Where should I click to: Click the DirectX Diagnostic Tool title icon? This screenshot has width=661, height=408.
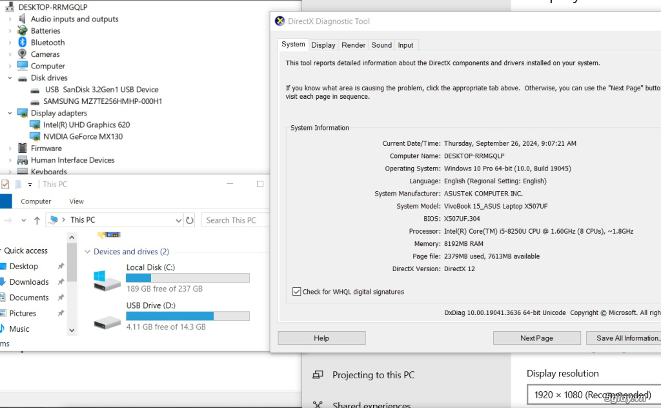pyautogui.click(x=280, y=21)
